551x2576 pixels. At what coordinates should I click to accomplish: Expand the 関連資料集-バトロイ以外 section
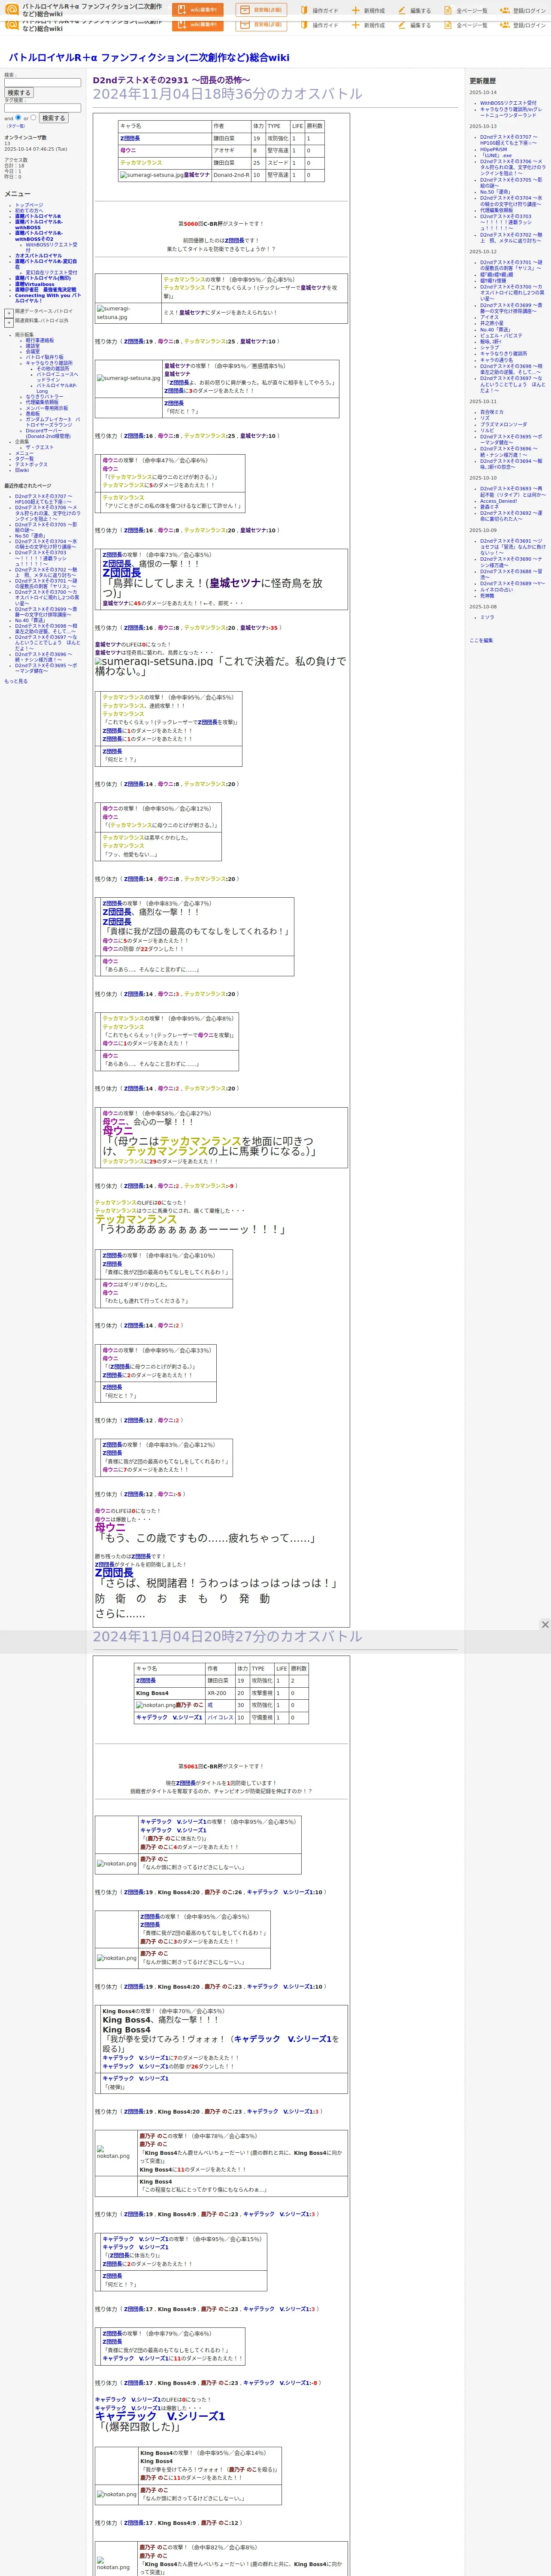pyautogui.click(x=9, y=322)
